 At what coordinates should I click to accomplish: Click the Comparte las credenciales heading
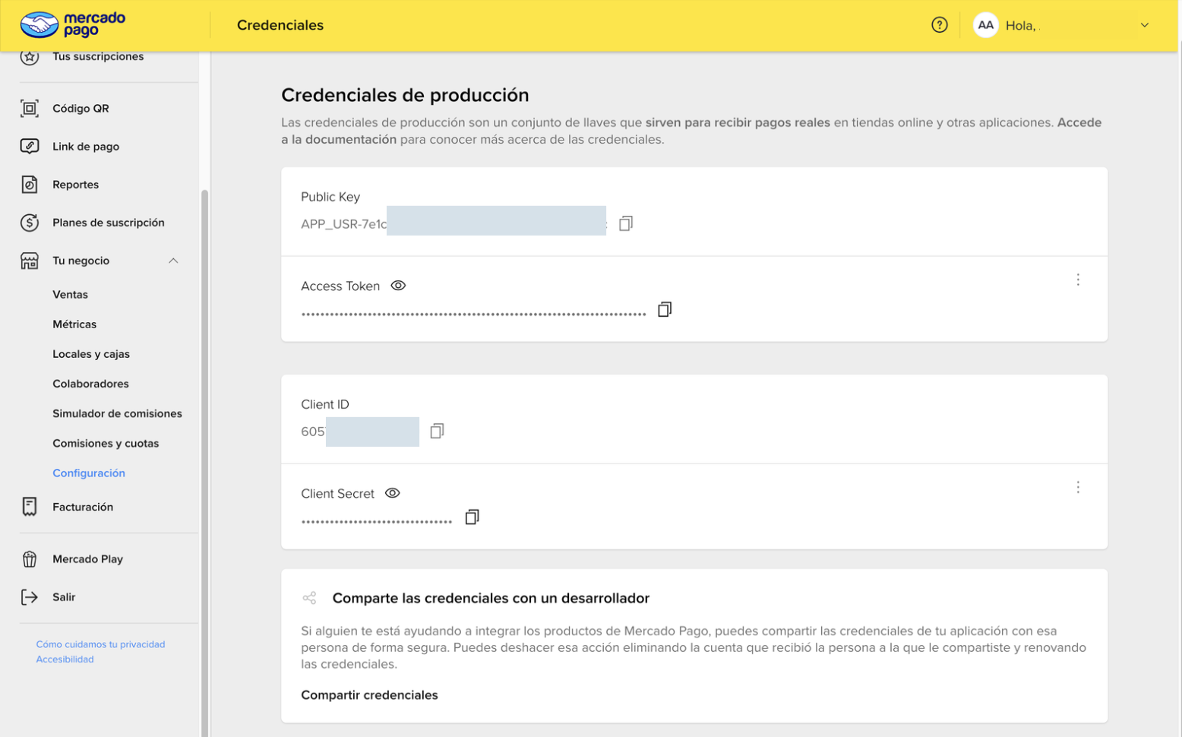(x=491, y=598)
